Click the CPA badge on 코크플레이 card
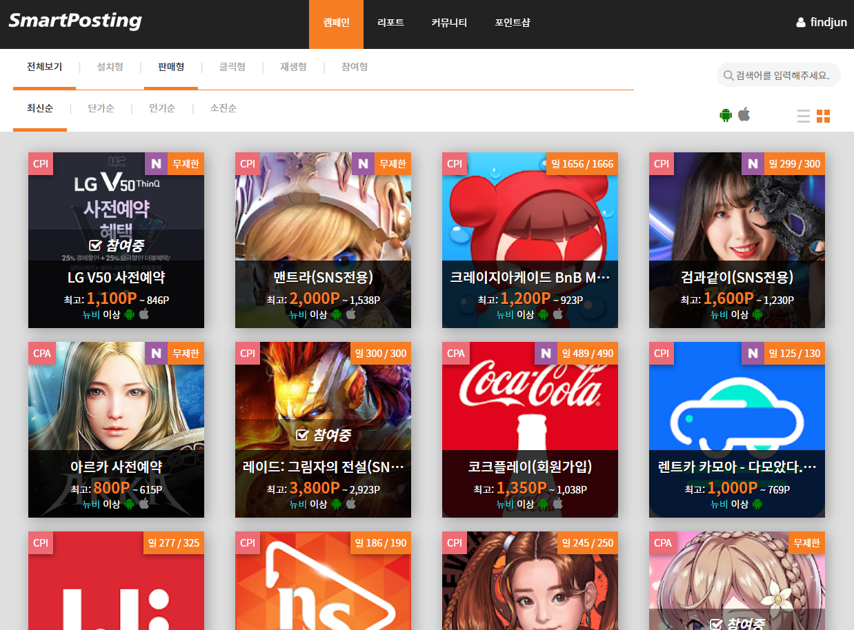 456,354
